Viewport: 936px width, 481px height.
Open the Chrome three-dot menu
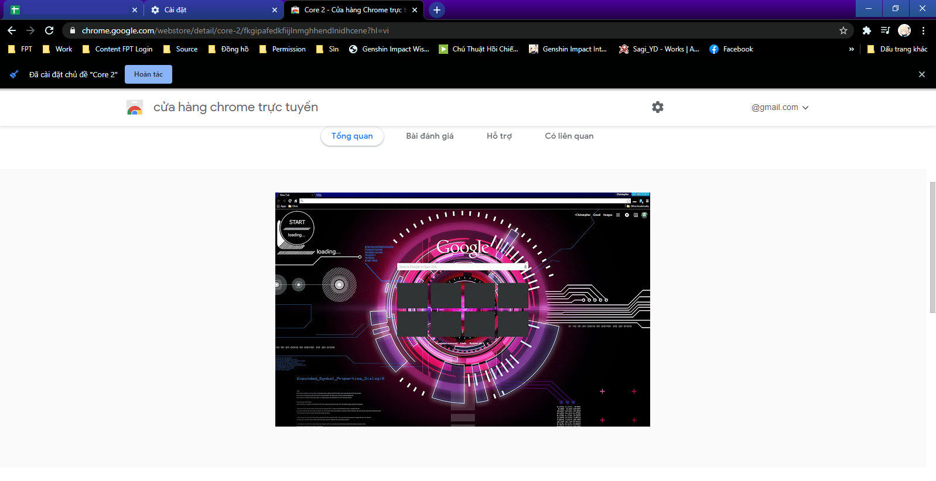point(923,30)
